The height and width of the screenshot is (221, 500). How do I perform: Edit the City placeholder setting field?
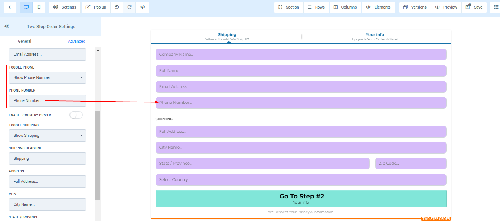48,204
